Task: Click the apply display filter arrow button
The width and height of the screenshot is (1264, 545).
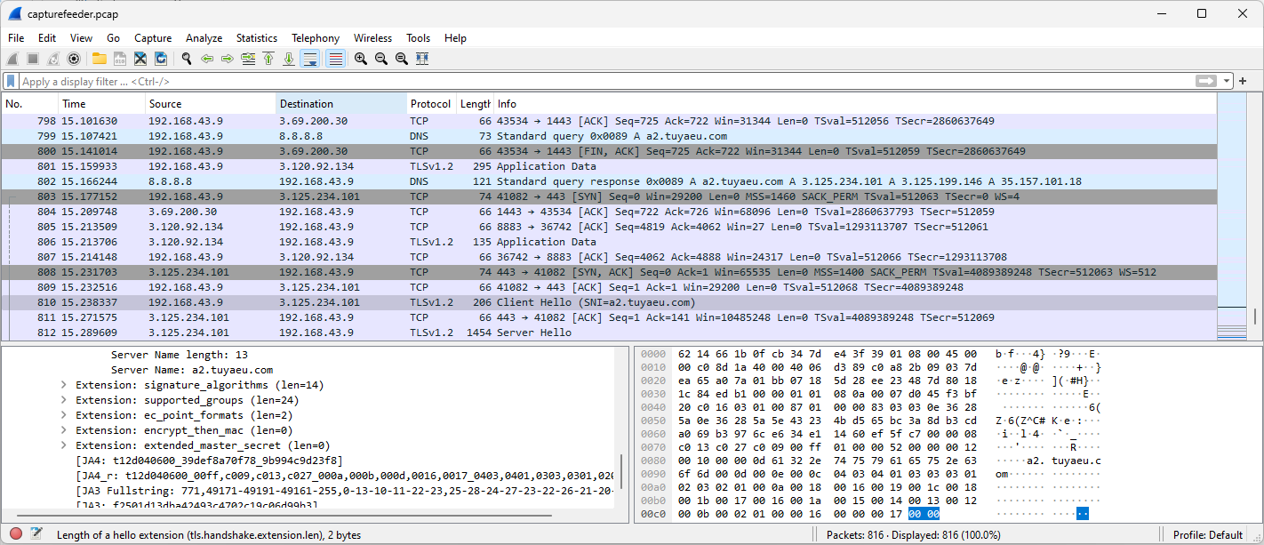Action: pyautogui.click(x=1206, y=81)
